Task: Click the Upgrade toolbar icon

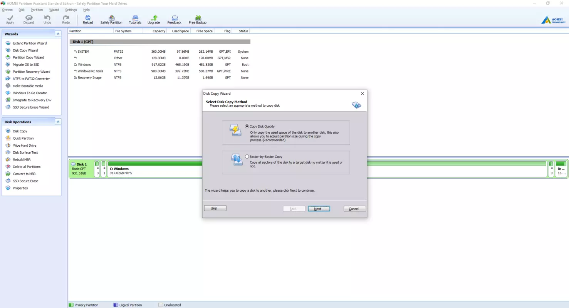Action: [154, 20]
